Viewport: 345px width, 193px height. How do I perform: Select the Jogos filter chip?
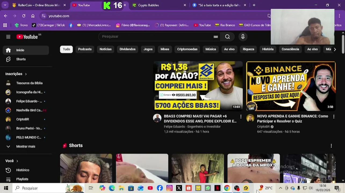[x=148, y=49]
